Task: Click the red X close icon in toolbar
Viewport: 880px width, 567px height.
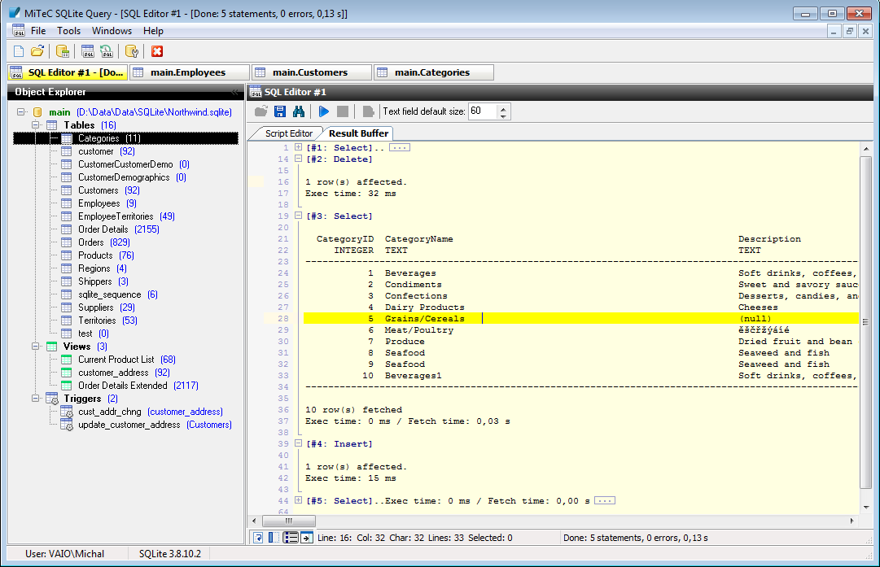Action: 157,51
